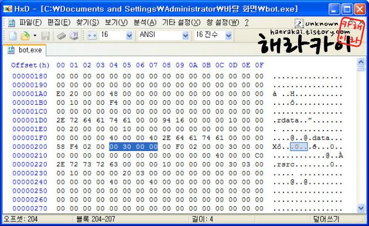Open the 창 설정(W) menu

tap(223, 23)
